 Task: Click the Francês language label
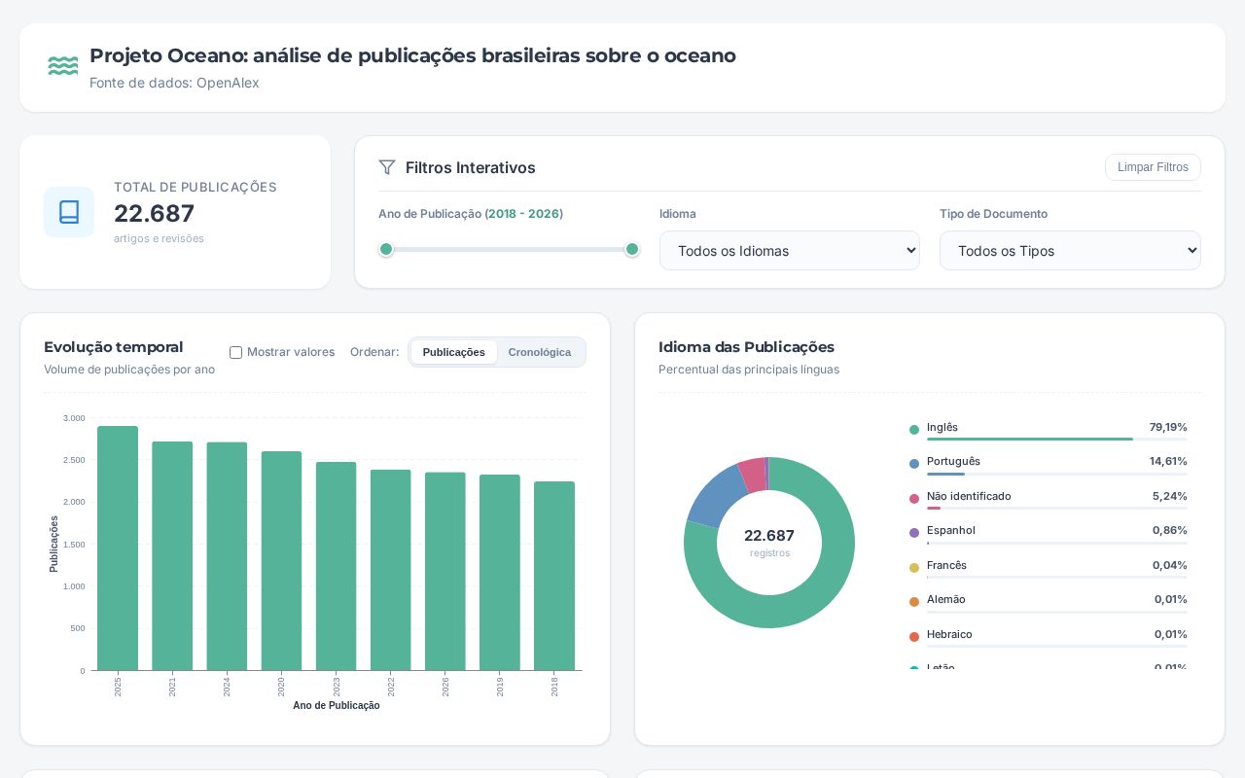946,565
